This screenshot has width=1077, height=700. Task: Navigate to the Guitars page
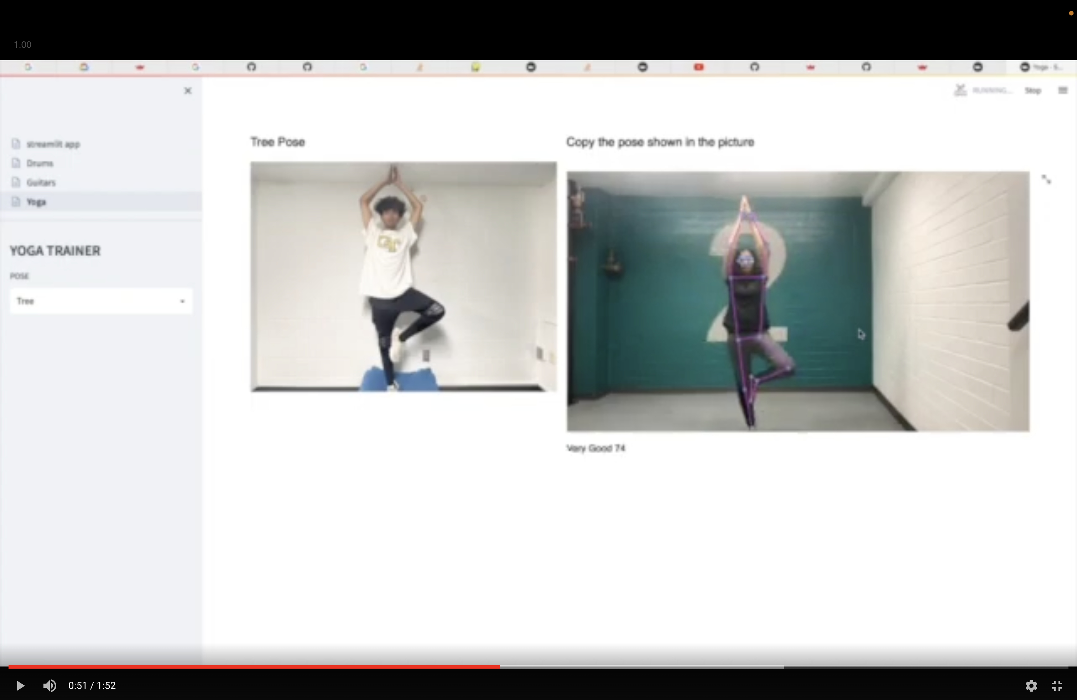pos(41,182)
